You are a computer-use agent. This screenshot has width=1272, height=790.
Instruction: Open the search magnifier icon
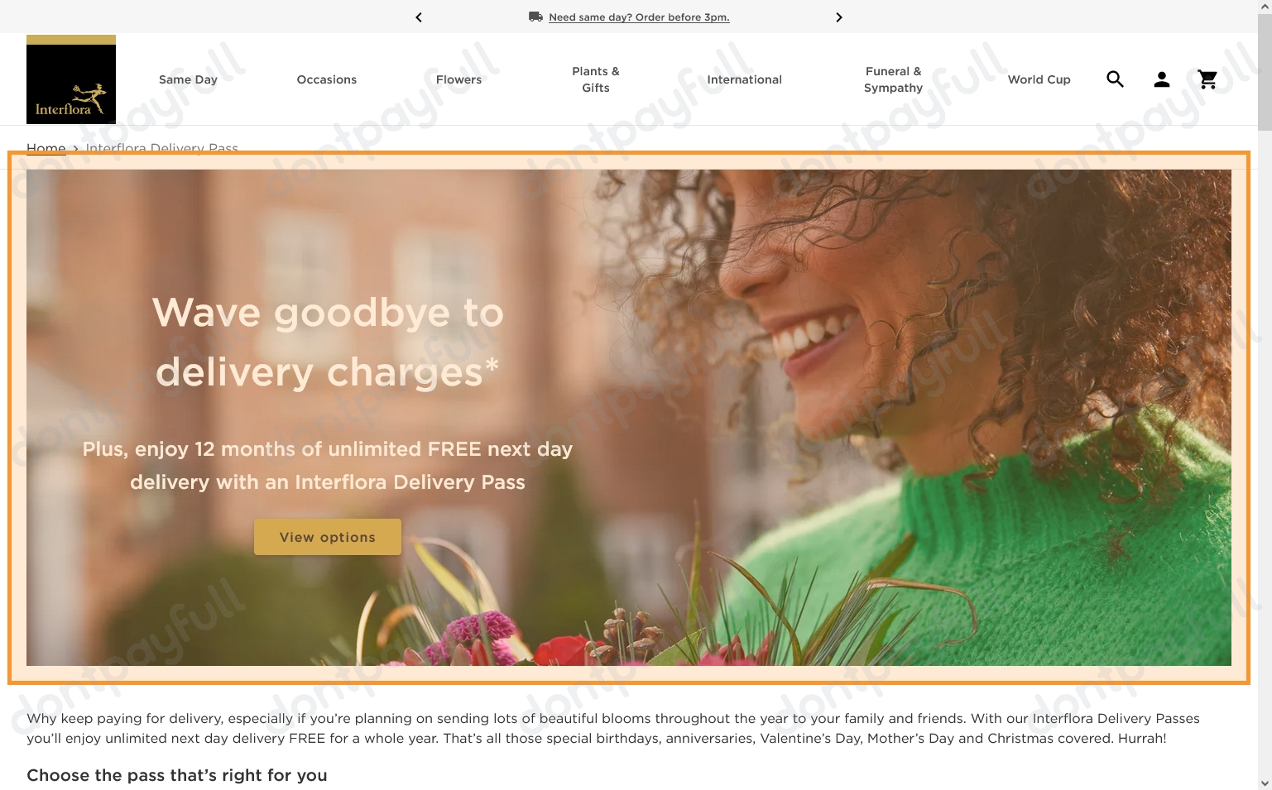[1115, 79]
